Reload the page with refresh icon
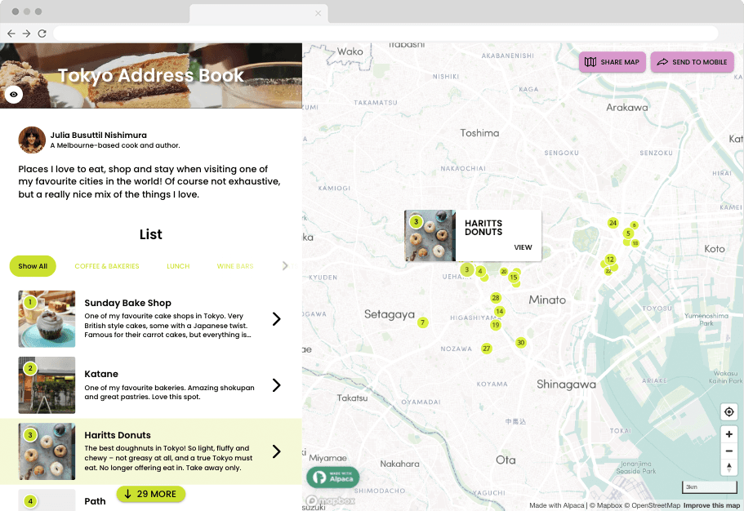Screen dimensions: 744x511 click(42, 33)
